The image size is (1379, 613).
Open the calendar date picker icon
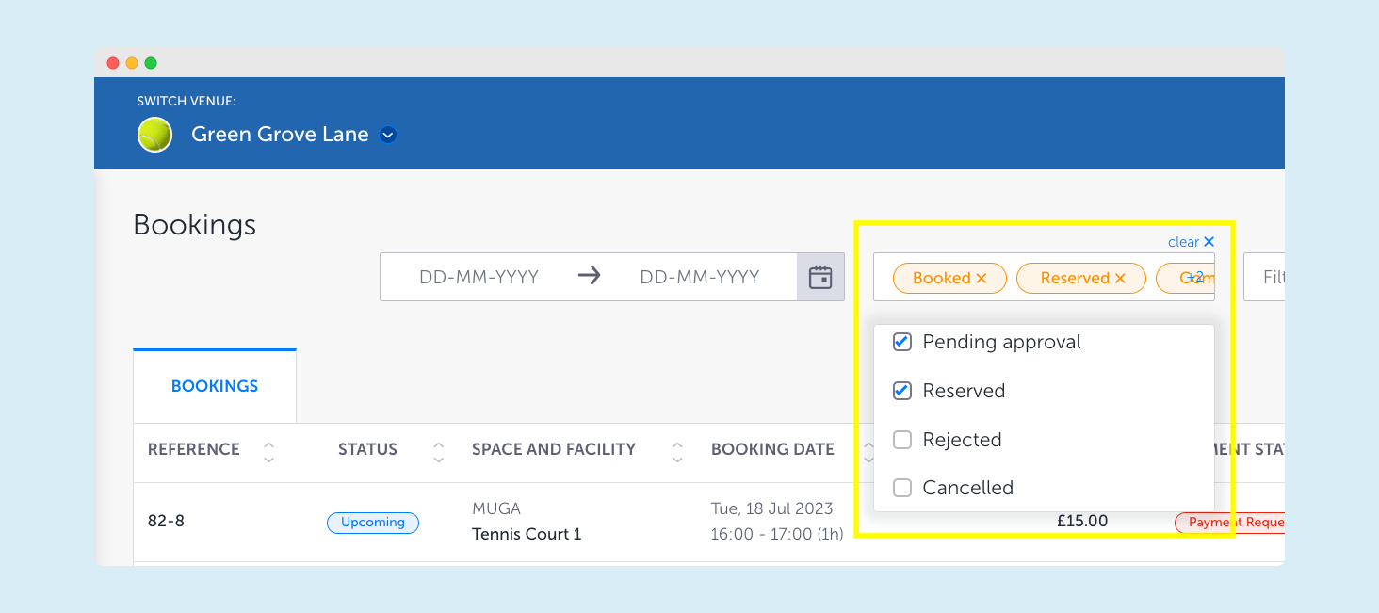click(820, 277)
